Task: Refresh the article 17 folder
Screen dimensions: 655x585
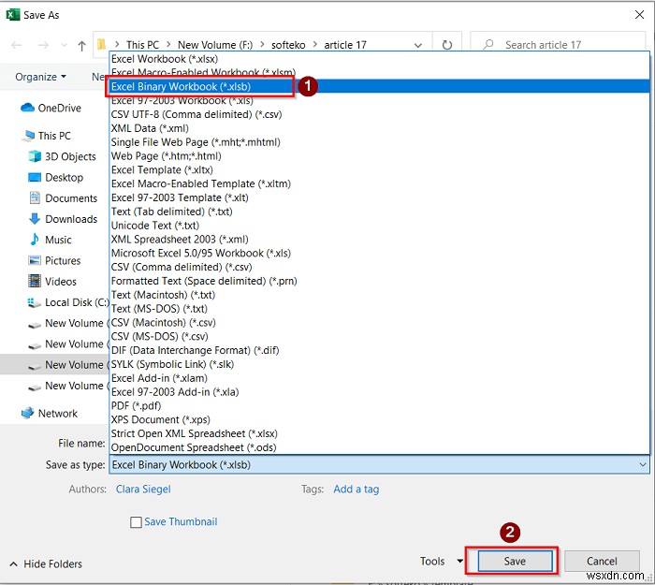Action: pyautogui.click(x=447, y=45)
